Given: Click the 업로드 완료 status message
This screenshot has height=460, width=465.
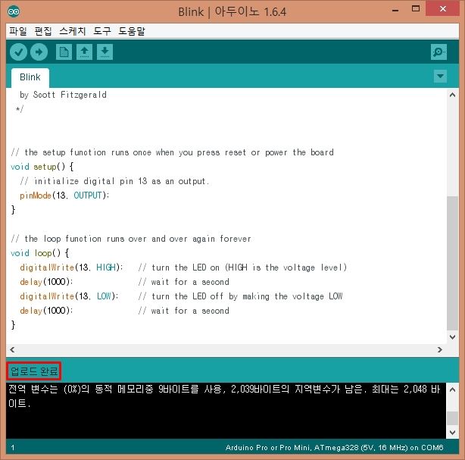Looking at the screenshot, I should point(33,371).
